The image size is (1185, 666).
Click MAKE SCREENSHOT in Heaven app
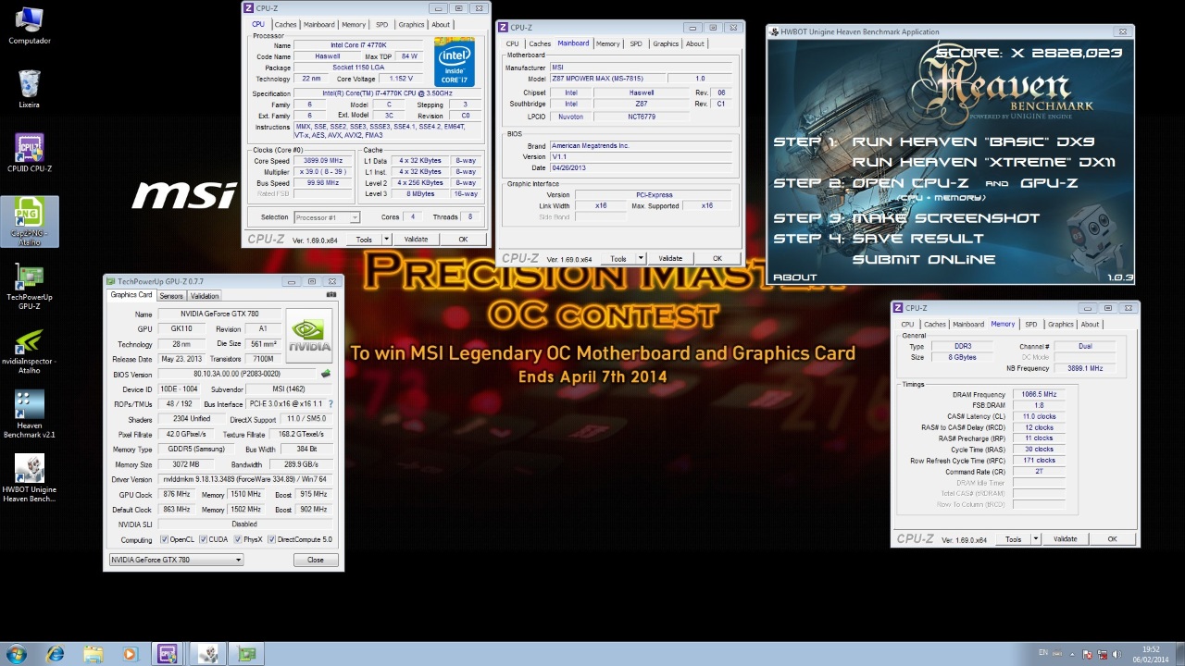coord(945,218)
